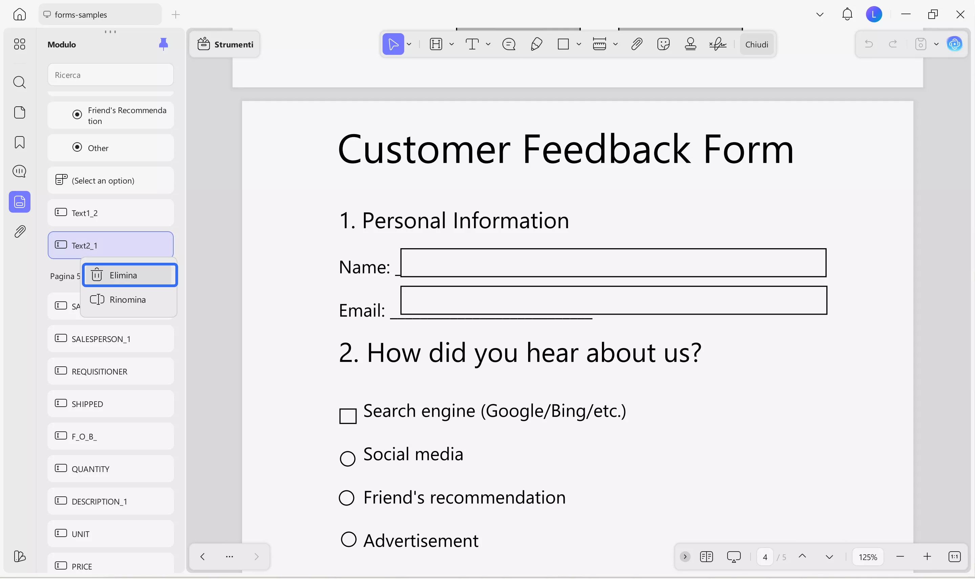Open the save options dropdown arrow
Viewport: 975px width, 579px height.
936,44
